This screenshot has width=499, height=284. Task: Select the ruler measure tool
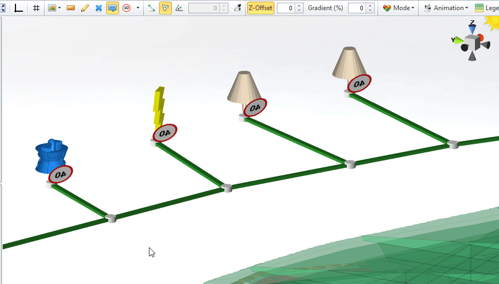pos(70,8)
